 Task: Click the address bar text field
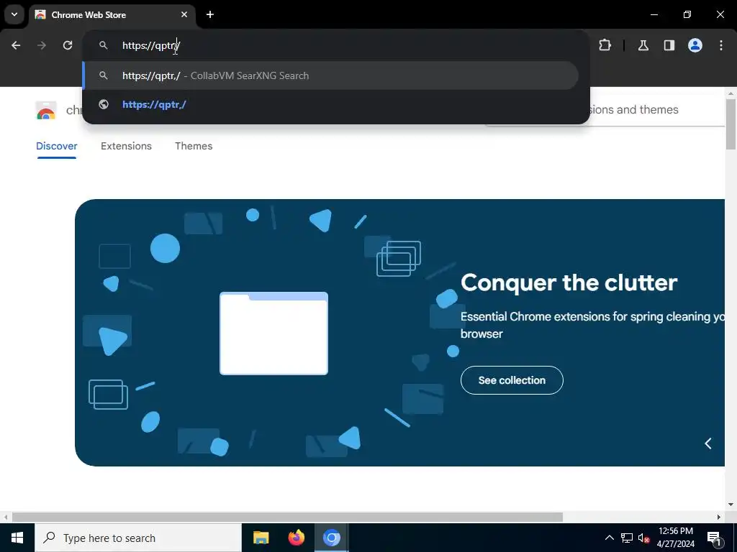pos(335,45)
